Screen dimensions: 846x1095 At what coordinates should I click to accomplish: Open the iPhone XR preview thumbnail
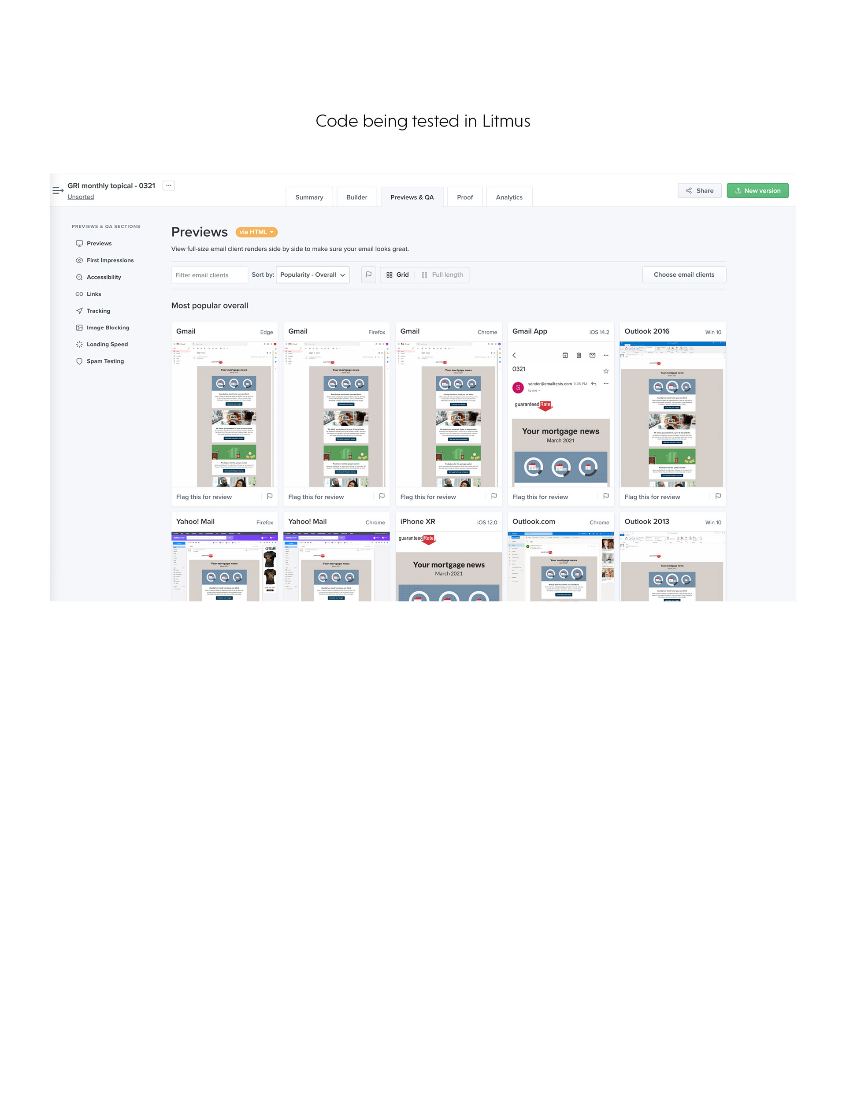(x=449, y=567)
